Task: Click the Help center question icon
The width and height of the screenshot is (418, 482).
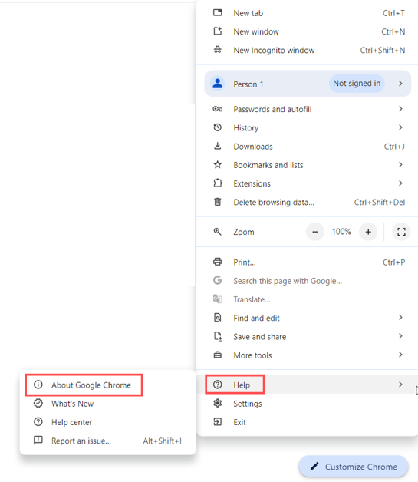Action: tap(38, 421)
